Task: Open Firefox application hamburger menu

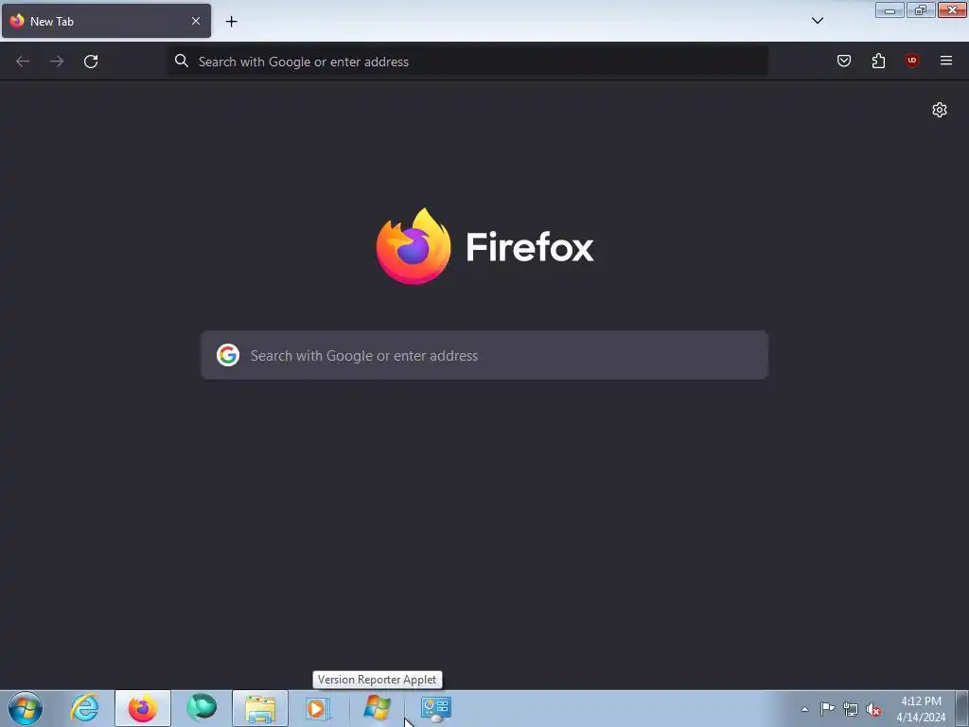Action: pyautogui.click(x=946, y=61)
